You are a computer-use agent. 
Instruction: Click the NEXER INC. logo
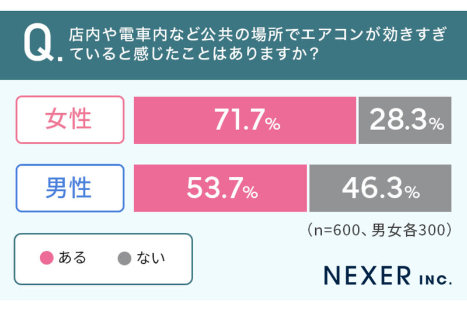pos(388,275)
